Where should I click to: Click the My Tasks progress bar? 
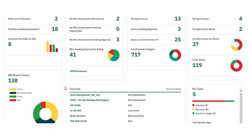(213, 101)
